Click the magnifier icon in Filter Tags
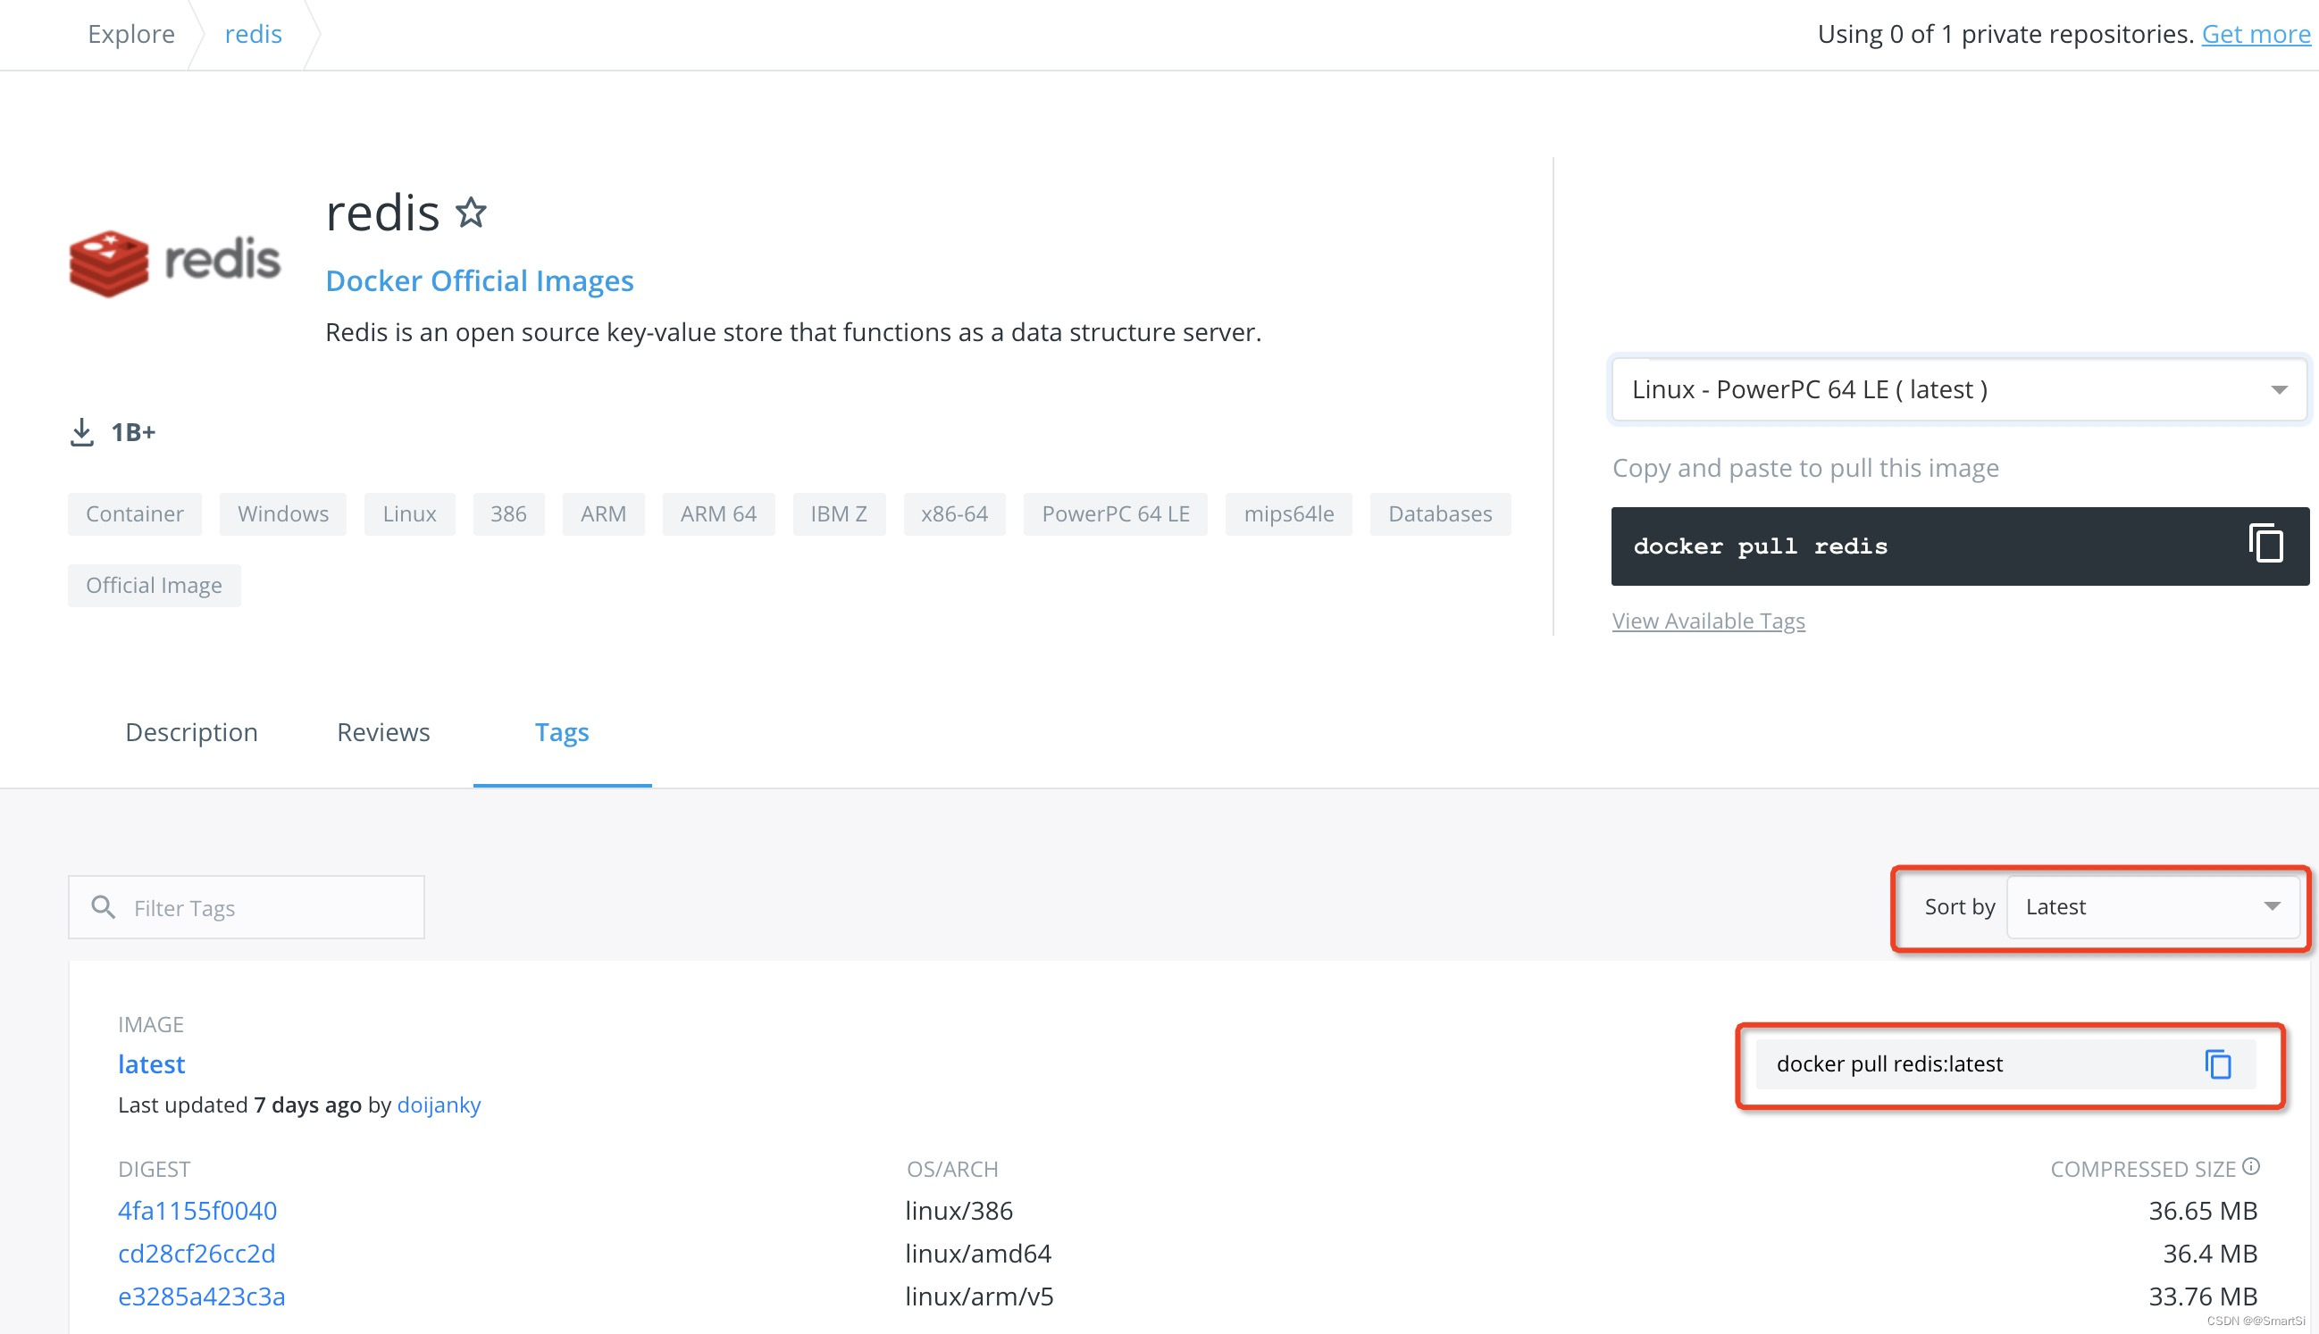Image resolution: width=2319 pixels, height=1334 pixels. point(103,907)
